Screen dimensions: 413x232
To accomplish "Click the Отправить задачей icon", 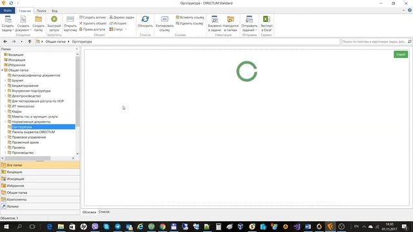I will (x=249, y=19).
